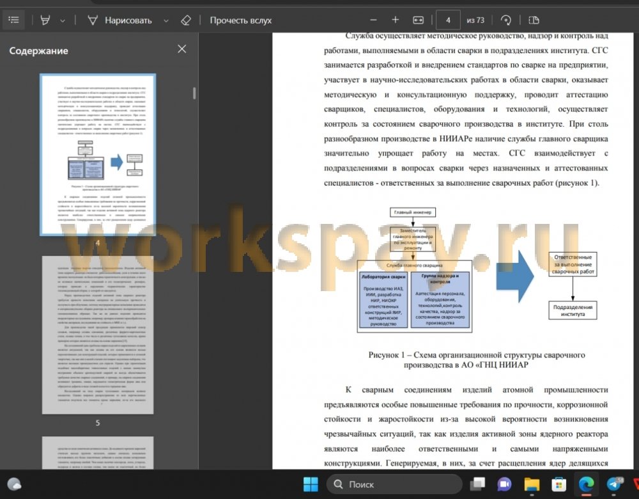Click the "Группа надзора и контроля" block
This screenshot has width=639, height=499.
[440, 300]
